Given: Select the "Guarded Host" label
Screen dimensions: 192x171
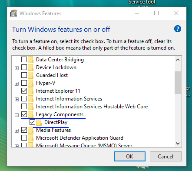Looking at the screenshot, I should coord(52,75).
